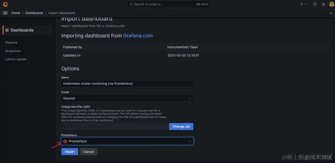Click the unique identifier input field
Image resolution: width=335 pixels, height=163 pixels.
click(115, 126)
